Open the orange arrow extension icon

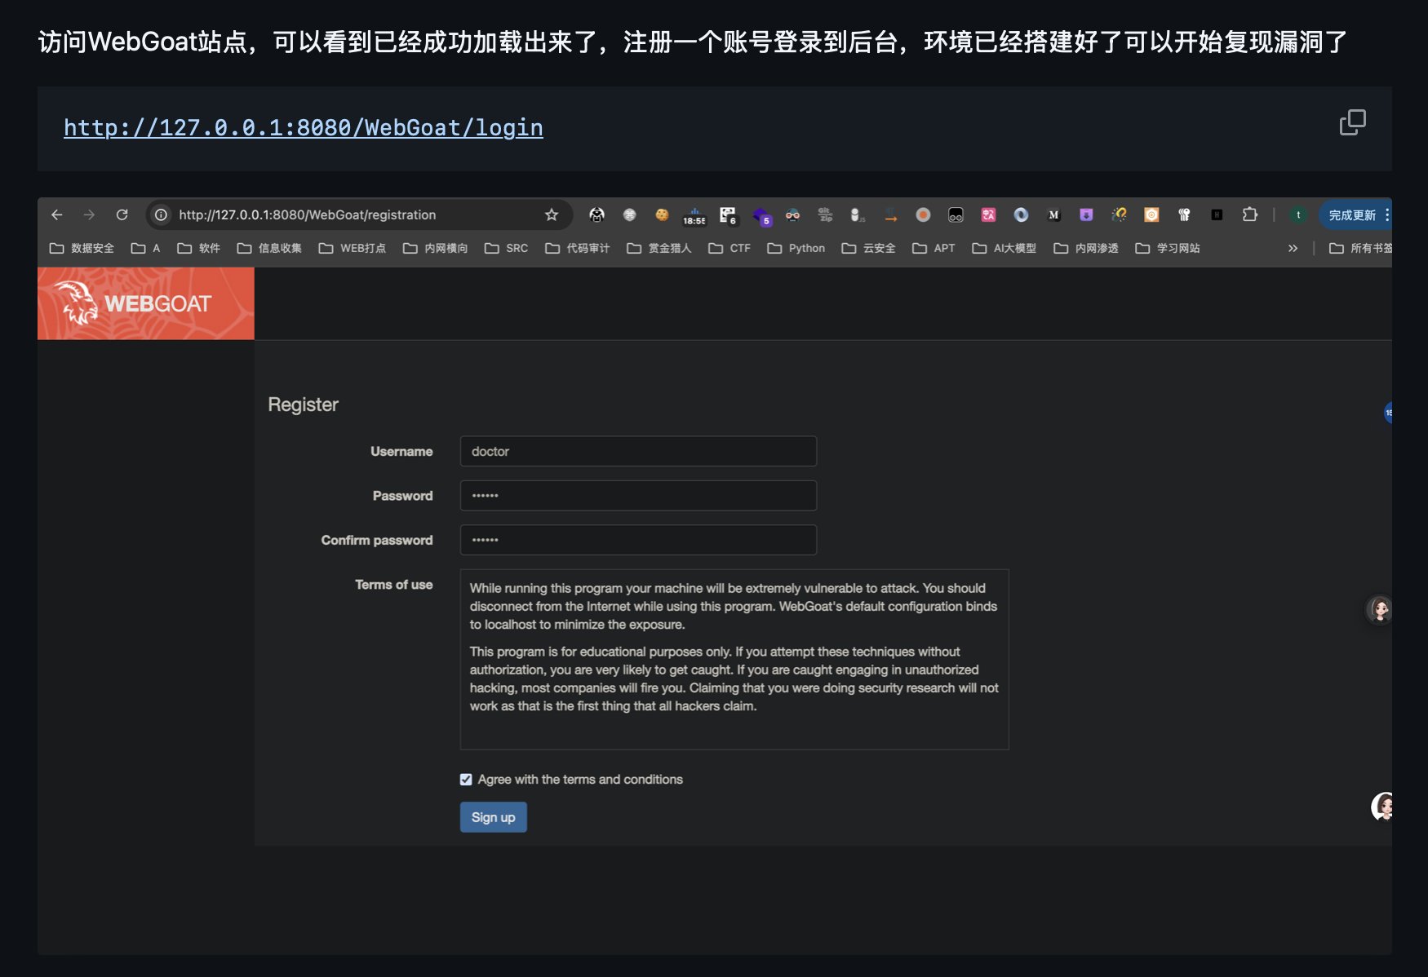click(x=890, y=214)
